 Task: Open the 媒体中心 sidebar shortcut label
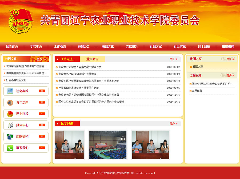(x=22, y=125)
